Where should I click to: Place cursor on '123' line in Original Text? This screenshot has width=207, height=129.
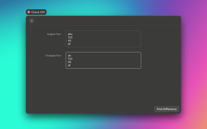tap(70, 37)
